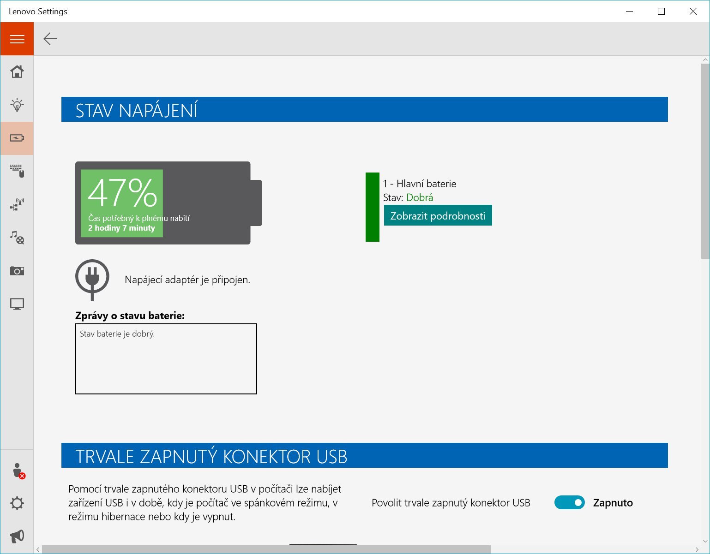The image size is (710, 554).
Task: Click the Zobrazit podrobnosti button
Action: pyautogui.click(x=438, y=215)
